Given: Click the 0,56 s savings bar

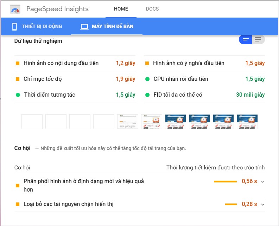Looking at the screenshot, I should point(225,182).
